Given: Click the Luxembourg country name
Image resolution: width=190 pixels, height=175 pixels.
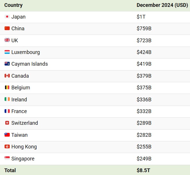Looking at the screenshot, I should click(25, 52).
